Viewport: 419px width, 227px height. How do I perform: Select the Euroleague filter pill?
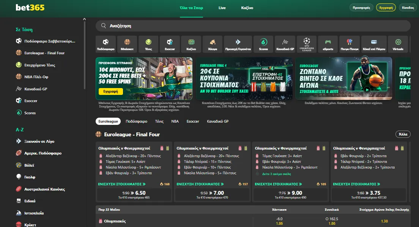pyautogui.click(x=108, y=121)
